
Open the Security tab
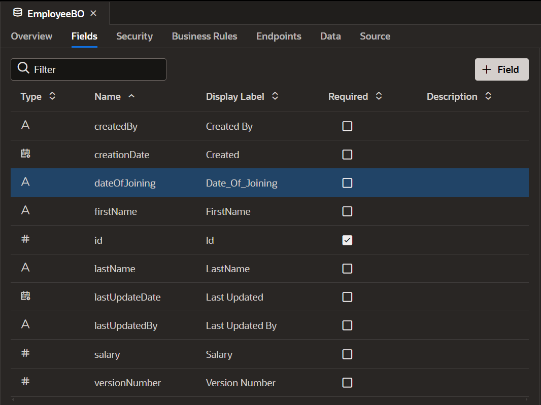click(x=134, y=36)
